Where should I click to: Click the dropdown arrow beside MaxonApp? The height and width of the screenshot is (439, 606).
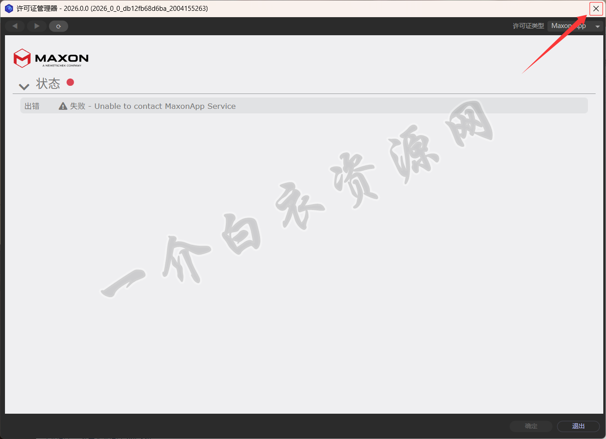(x=597, y=27)
